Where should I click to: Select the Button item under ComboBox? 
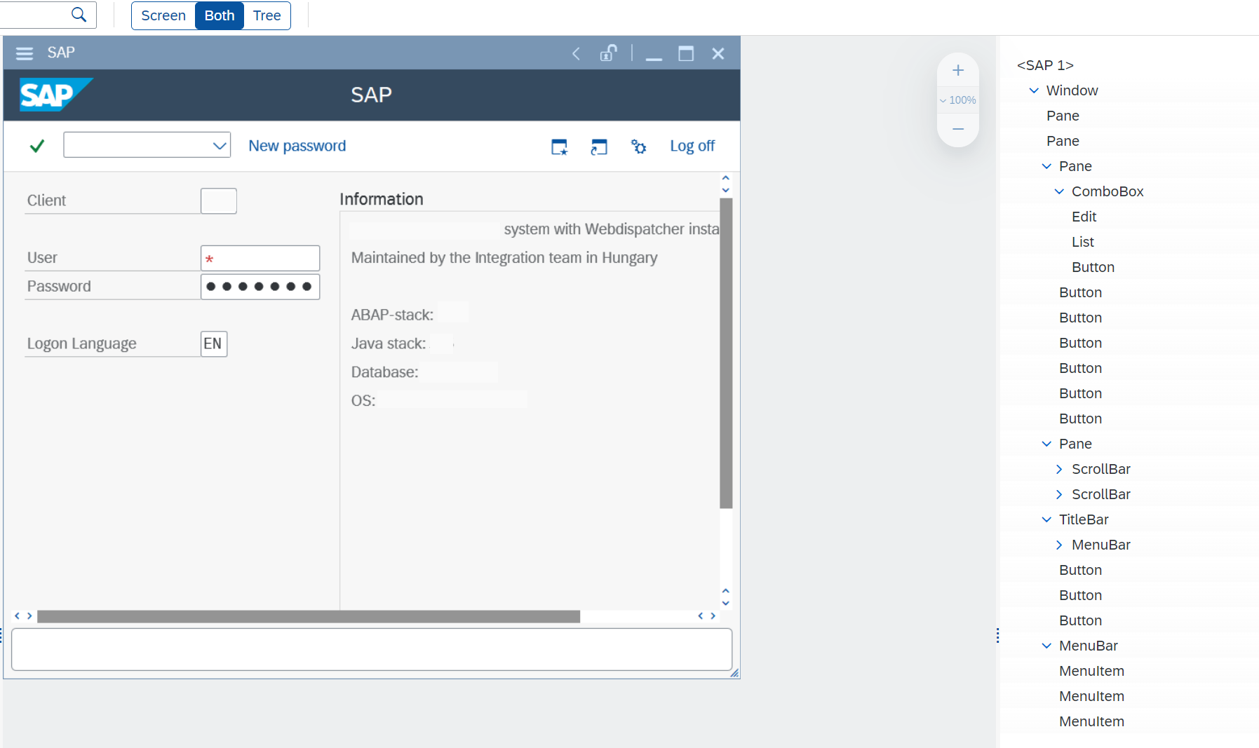[1093, 267]
